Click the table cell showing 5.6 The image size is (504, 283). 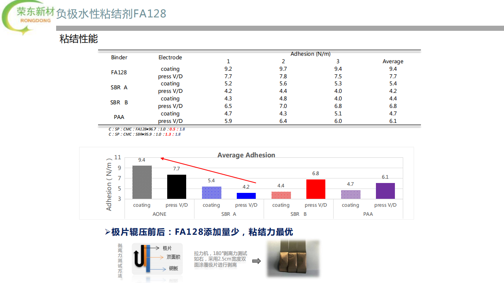coord(283,83)
